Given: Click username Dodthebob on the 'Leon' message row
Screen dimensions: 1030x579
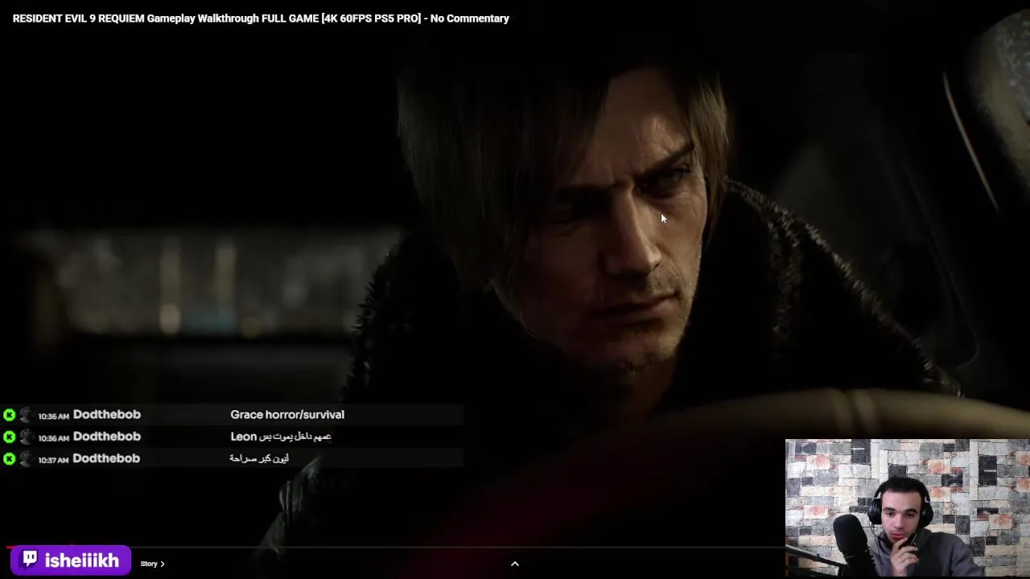Looking at the screenshot, I should 106,436.
